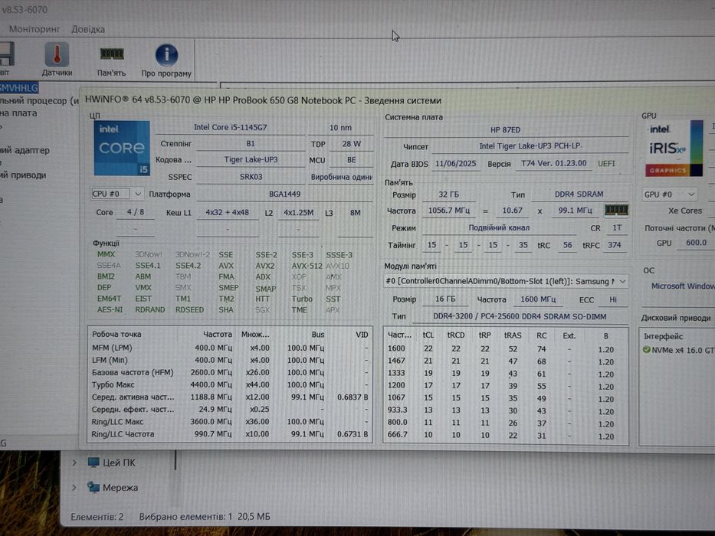
Task: Click the AVX-512 feature label
Action: click(307, 266)
